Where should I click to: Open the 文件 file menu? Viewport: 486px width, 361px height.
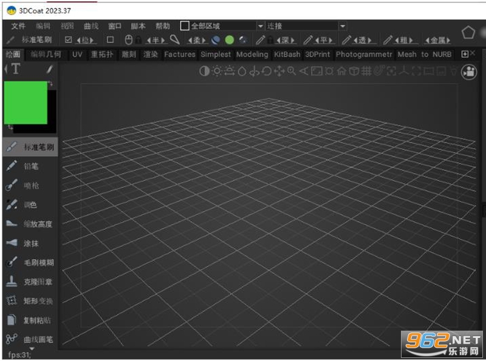pyautogui.click(x=18, y=26)
